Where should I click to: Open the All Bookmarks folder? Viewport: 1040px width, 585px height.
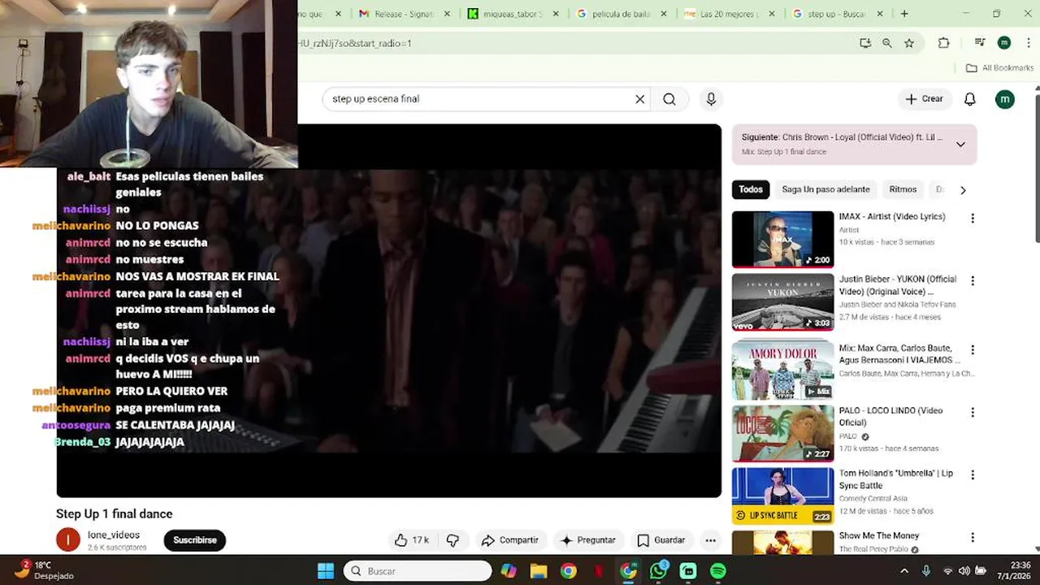coord(999,68)
